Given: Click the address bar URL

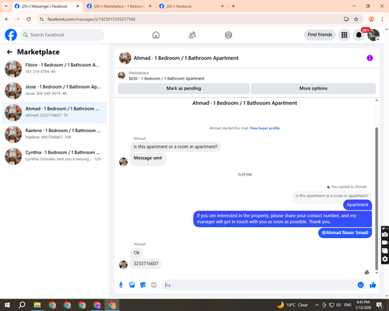Looking at the screenshot, I should (91, 19).
